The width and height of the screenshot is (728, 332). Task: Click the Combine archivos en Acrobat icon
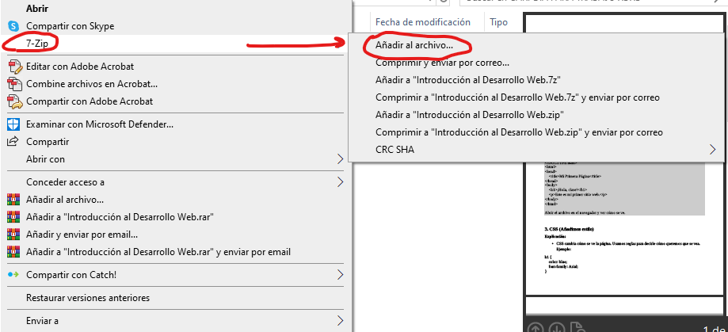[13, 84]
